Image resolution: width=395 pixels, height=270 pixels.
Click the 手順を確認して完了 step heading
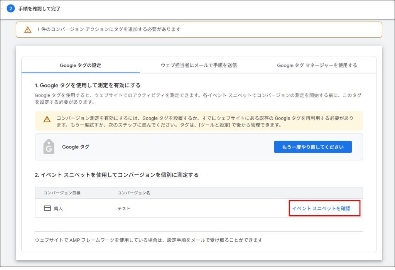(x=39, y=9)
